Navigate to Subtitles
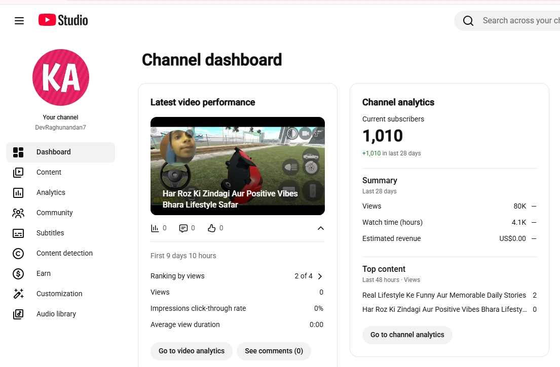This screenshot has width=560, height=367. [61, 233]
